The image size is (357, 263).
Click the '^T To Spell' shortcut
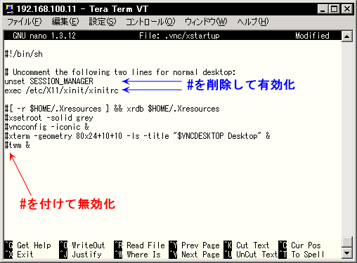tap(301, 255)
